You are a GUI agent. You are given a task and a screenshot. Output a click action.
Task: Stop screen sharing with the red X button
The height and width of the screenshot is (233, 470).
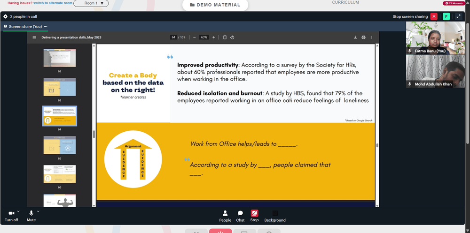tap(434, 16)
